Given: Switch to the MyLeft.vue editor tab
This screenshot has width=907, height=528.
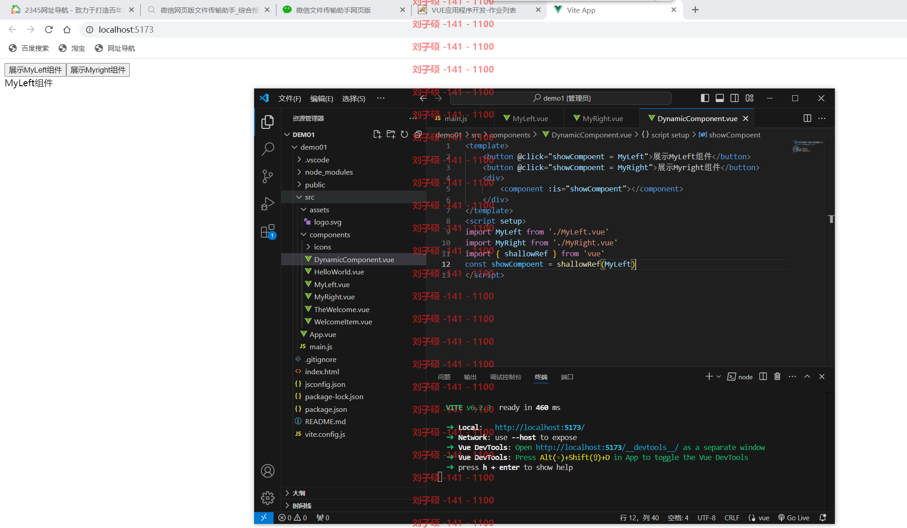Looking at the screenshot, I should tap(529, 118).
